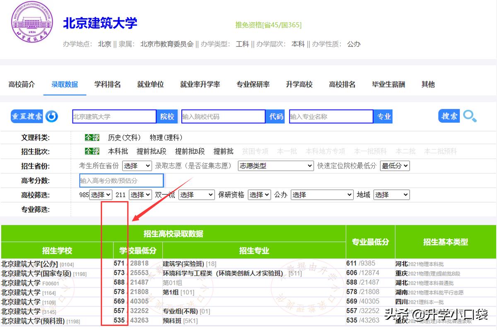Click the reset search refresh icon
The width and height of the screenshot is (497, 330).
click(x=51, y=116)
